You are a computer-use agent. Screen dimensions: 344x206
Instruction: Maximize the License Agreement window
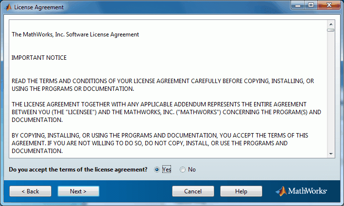tap(311, 5)
